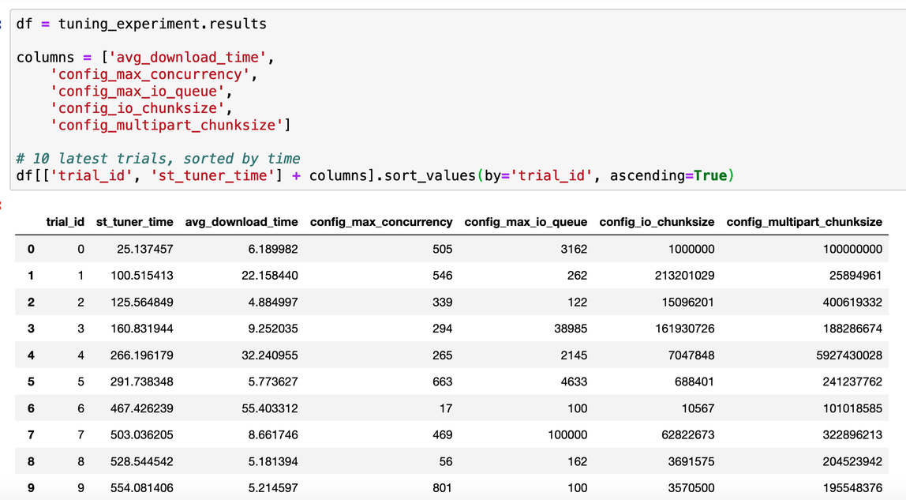Select the row with trial_id 9

(x=31, y=487)
